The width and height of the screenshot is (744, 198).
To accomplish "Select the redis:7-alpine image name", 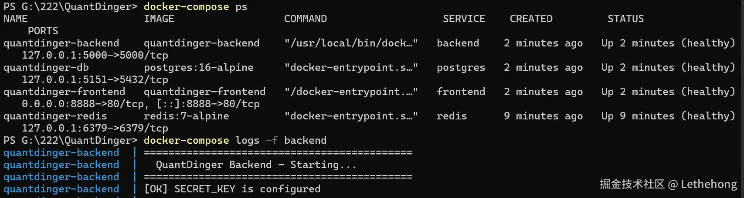I will pyautogui.click(x=186, y=116).
